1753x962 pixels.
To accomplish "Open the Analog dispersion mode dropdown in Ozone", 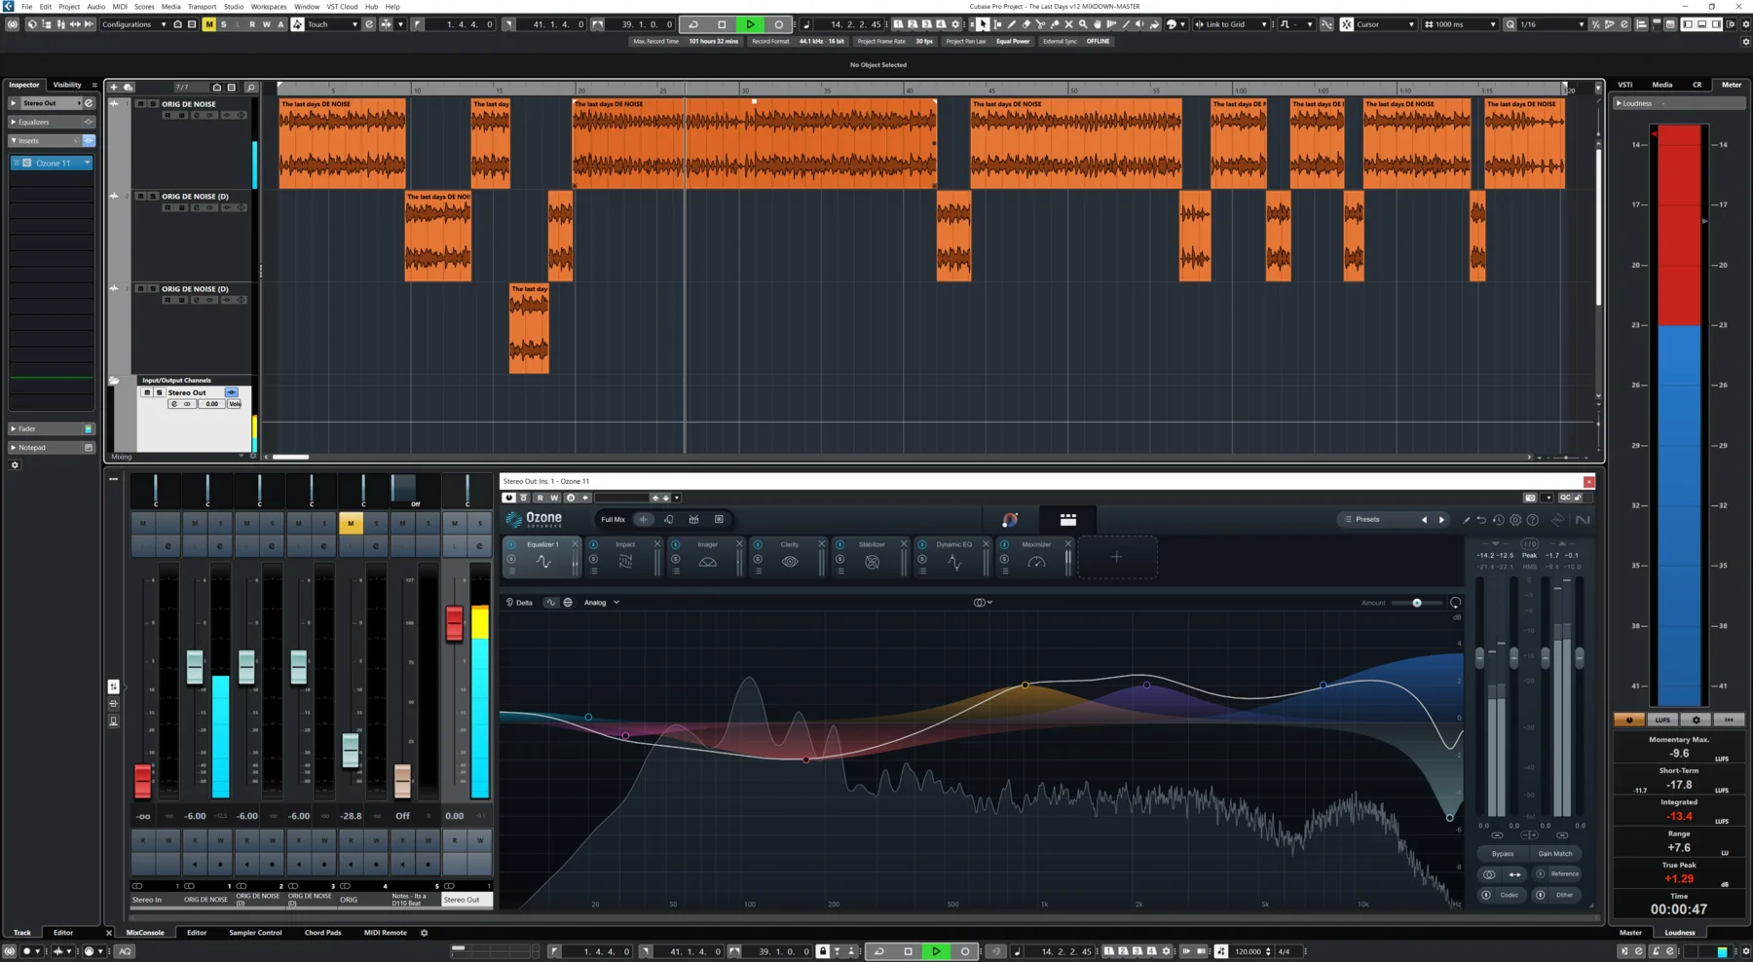I will [x=601, y=602].
